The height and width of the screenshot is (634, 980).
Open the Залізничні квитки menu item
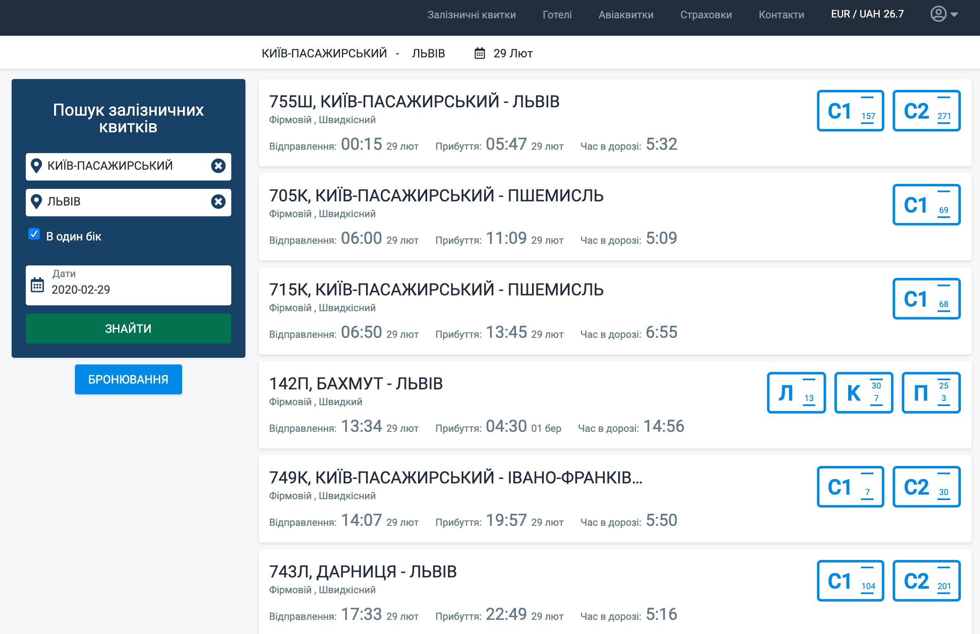click(x=472, y=15)
